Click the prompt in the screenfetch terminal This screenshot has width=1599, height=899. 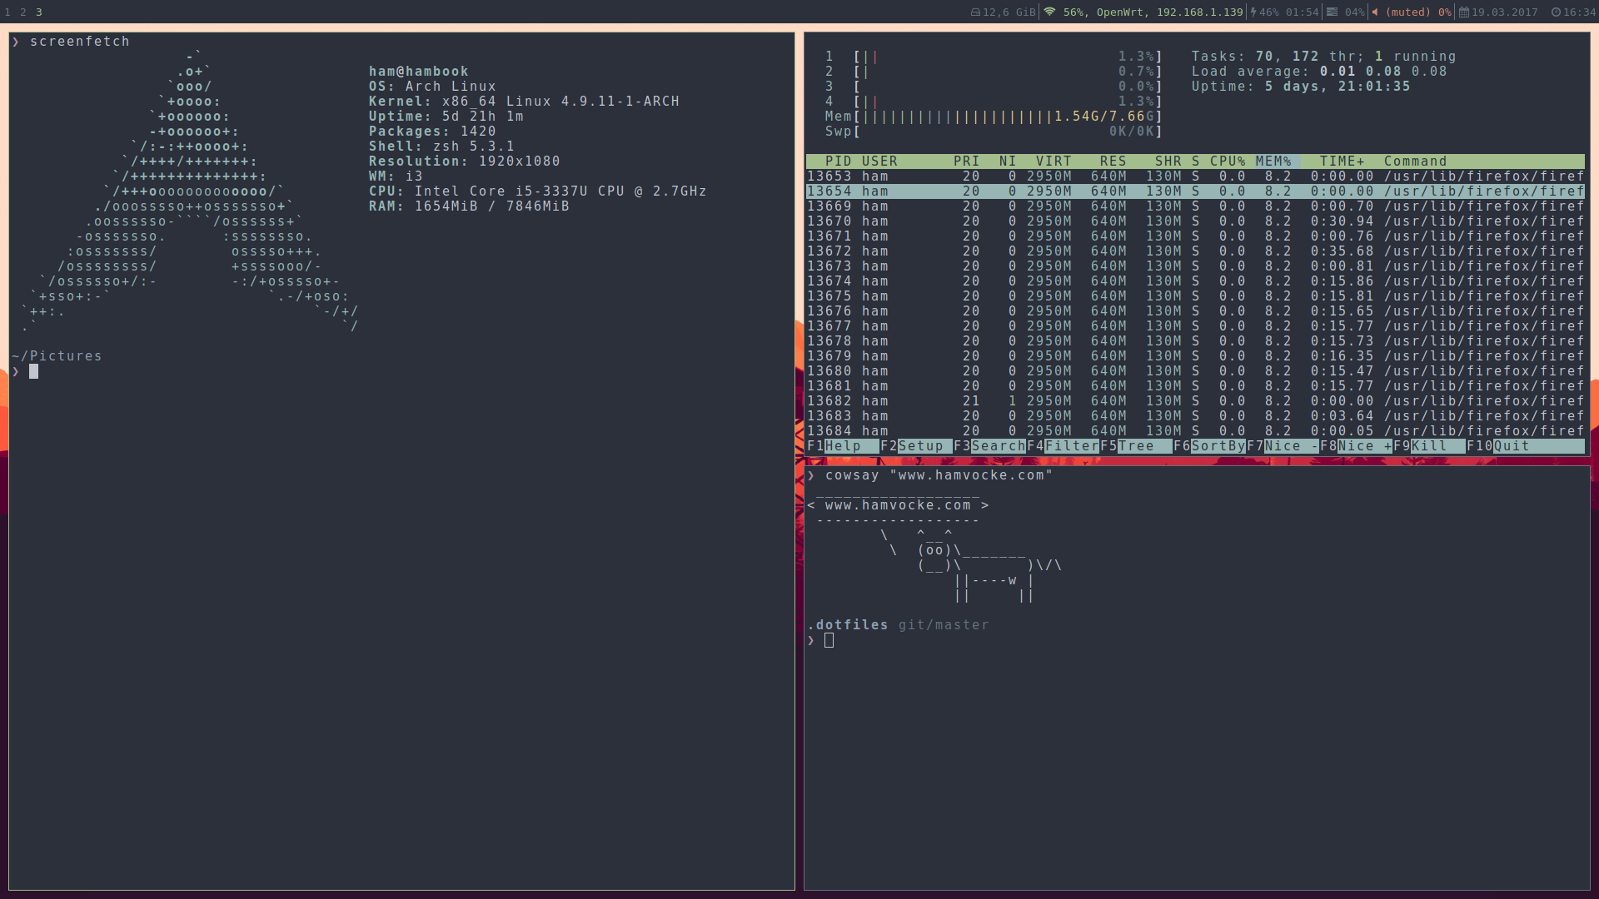(x=34, y=372)
